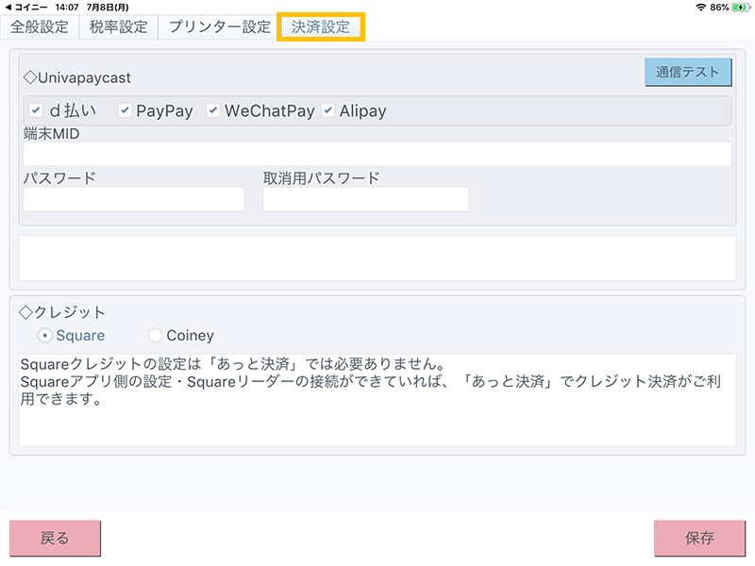Image resolution: width=755 pixels, height=566 pixels.
Task: Toggle the WeChatPay checkbox
Action: point(213,110)
